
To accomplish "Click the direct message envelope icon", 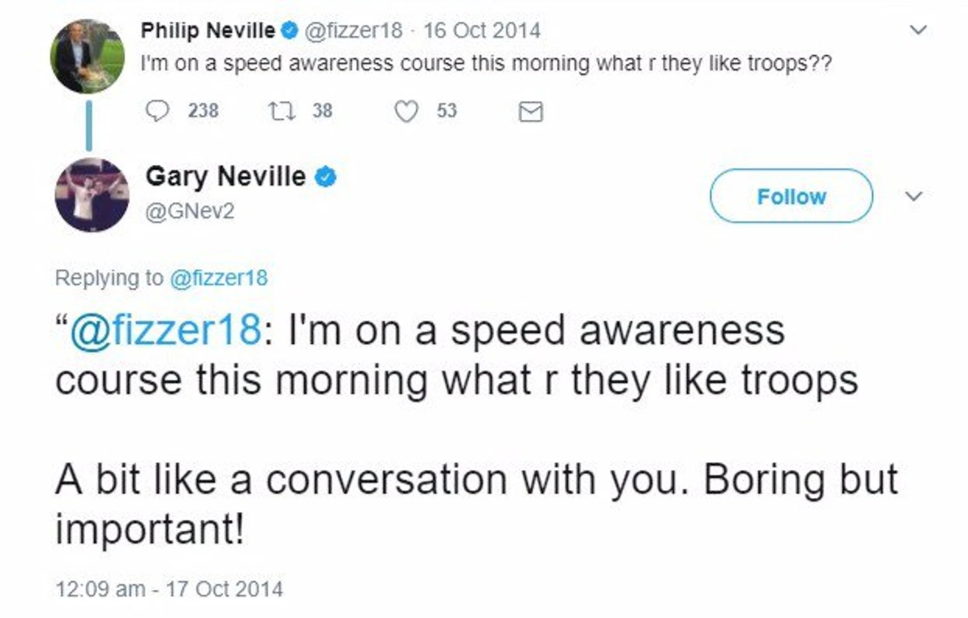I will [x=530, y=111].
